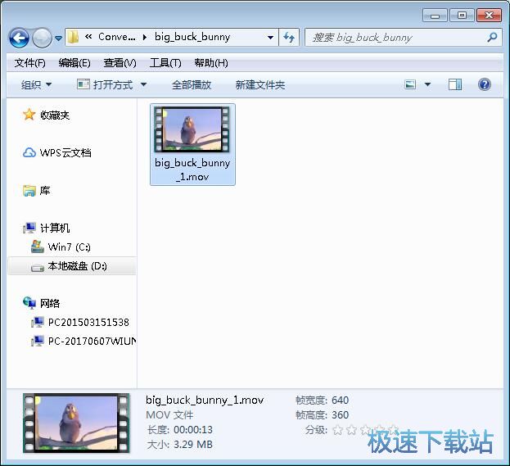Open the 工具(T) menu
This screenshot has width=510, height=466.
pos(165,63)
